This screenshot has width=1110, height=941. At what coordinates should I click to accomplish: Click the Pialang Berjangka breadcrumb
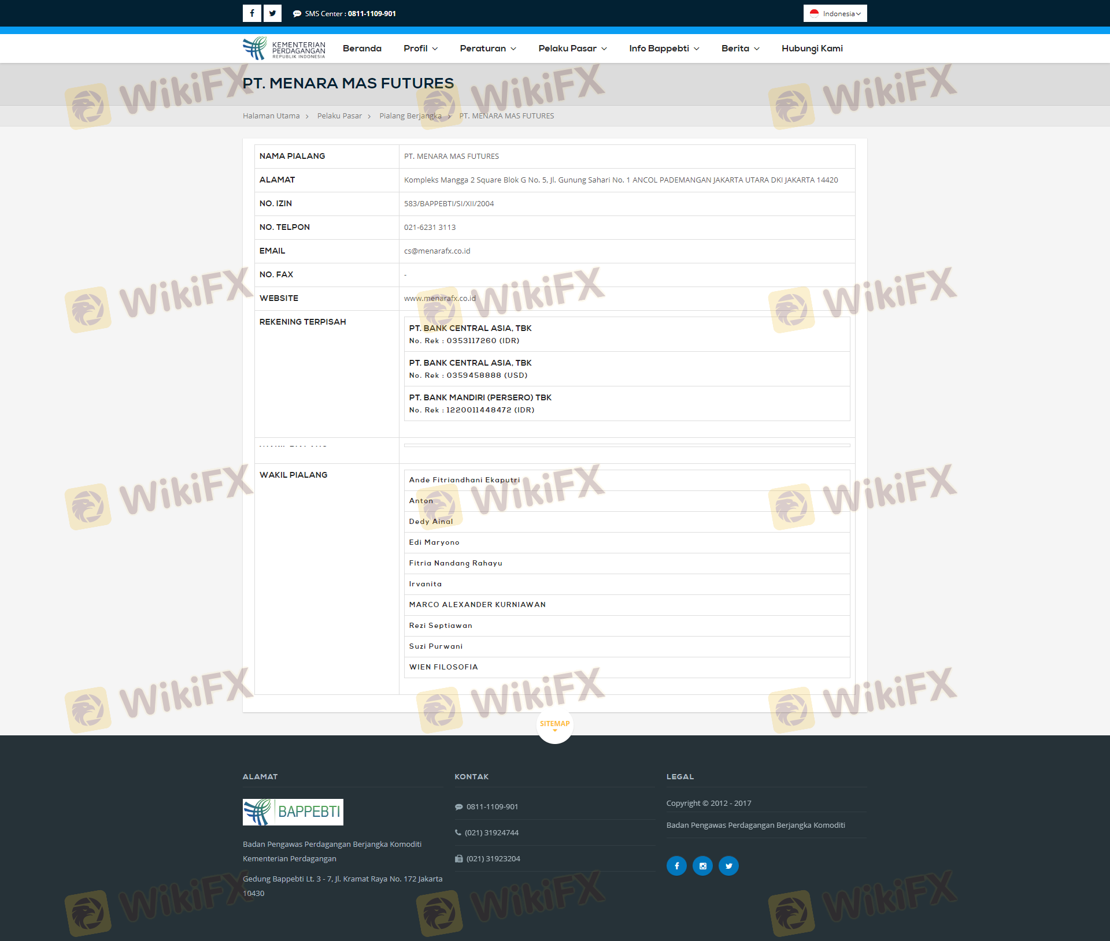pyautogui.click(x=410, y=116)
